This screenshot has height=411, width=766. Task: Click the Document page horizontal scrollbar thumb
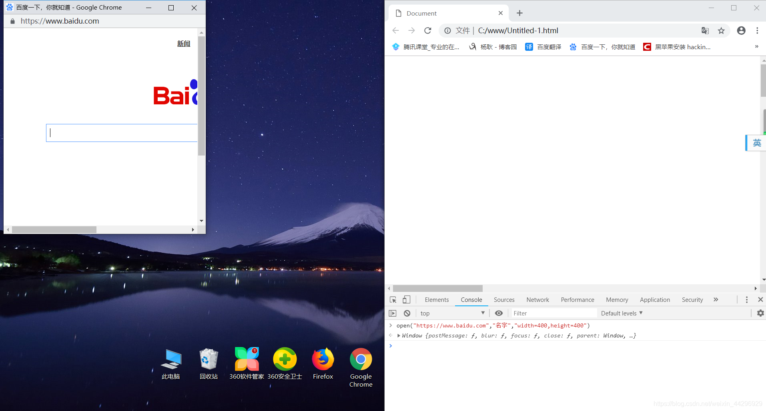click(438, 288)
